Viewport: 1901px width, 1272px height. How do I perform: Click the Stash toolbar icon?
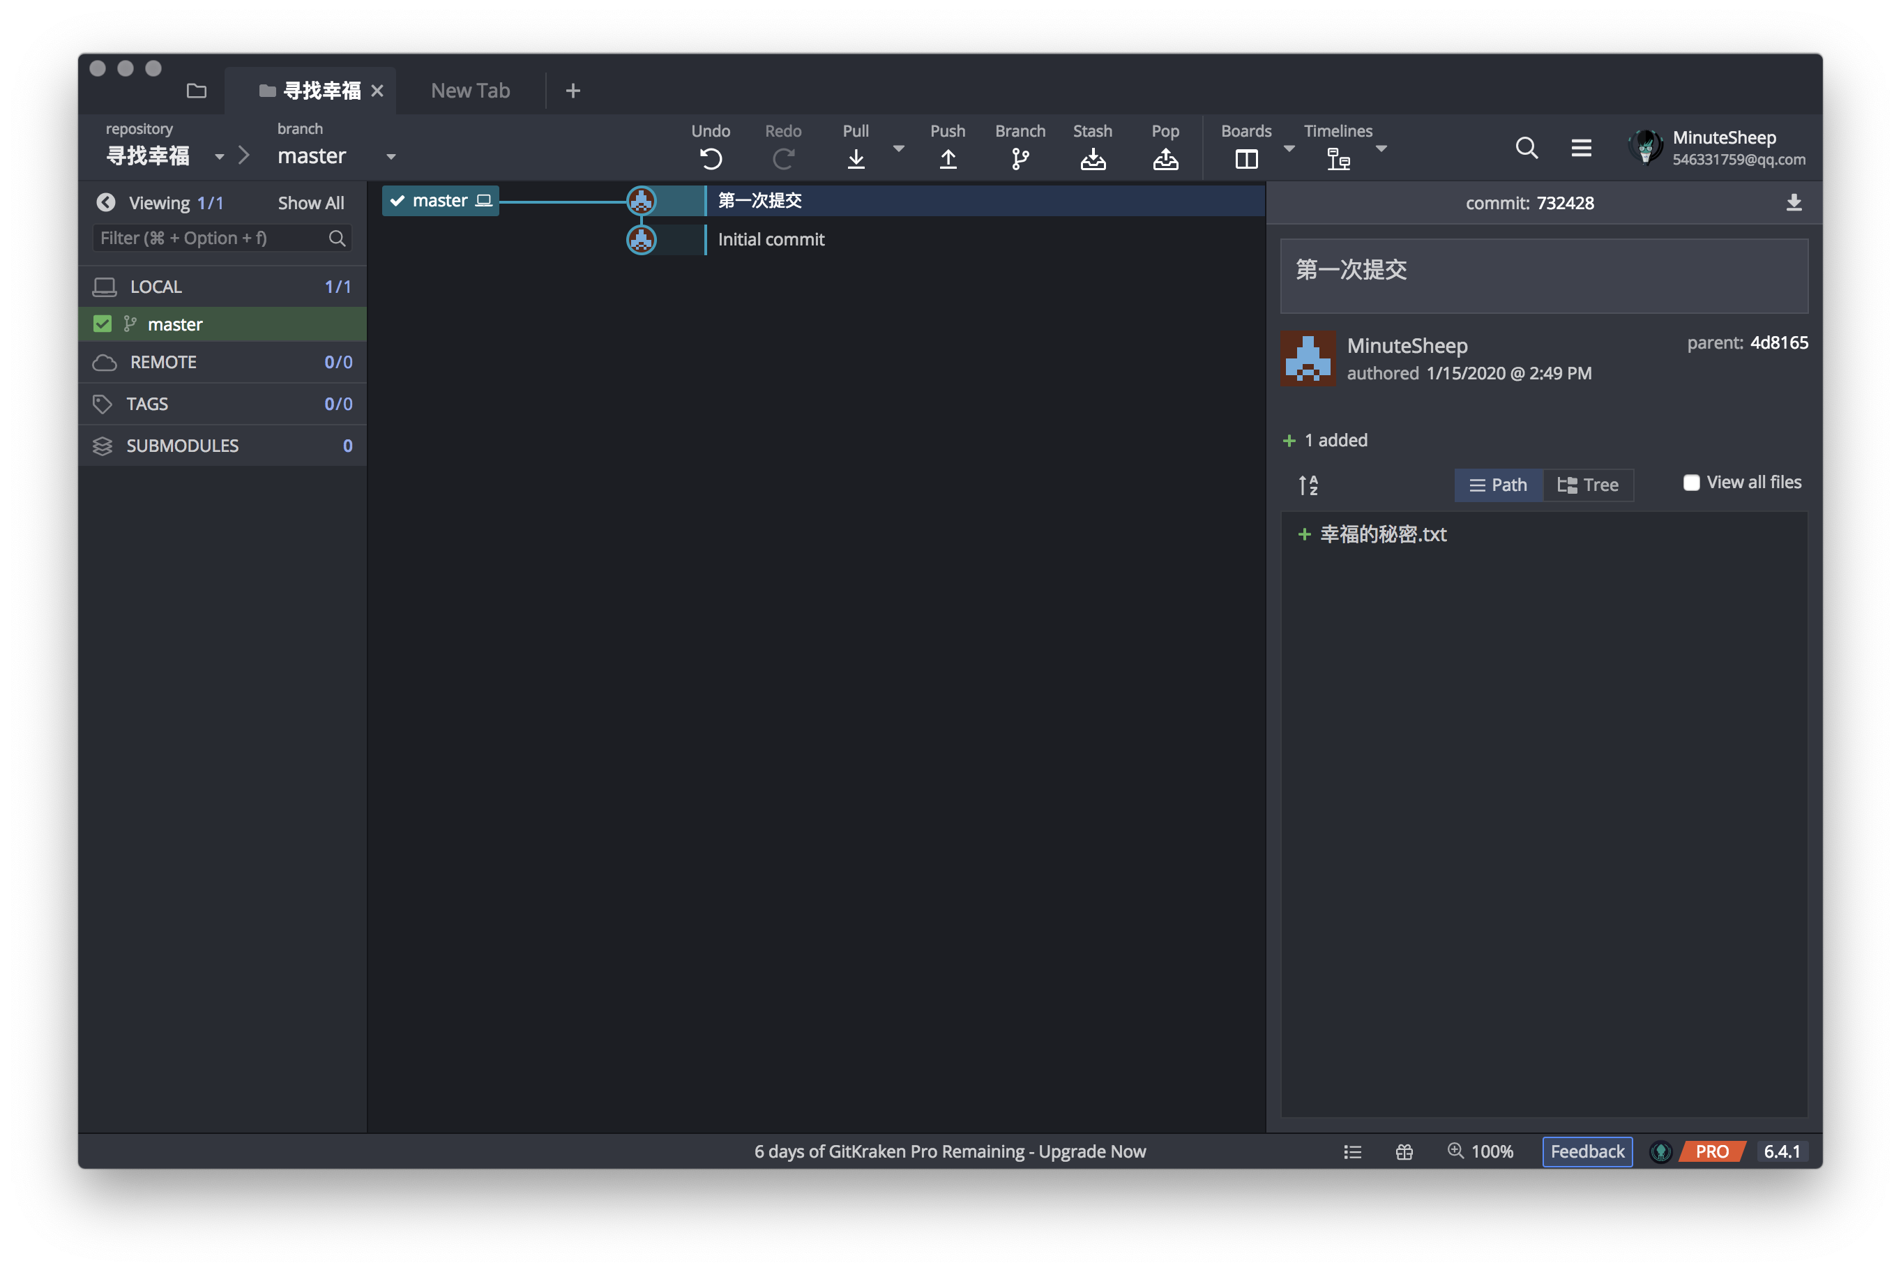[x=1093, y=158]
